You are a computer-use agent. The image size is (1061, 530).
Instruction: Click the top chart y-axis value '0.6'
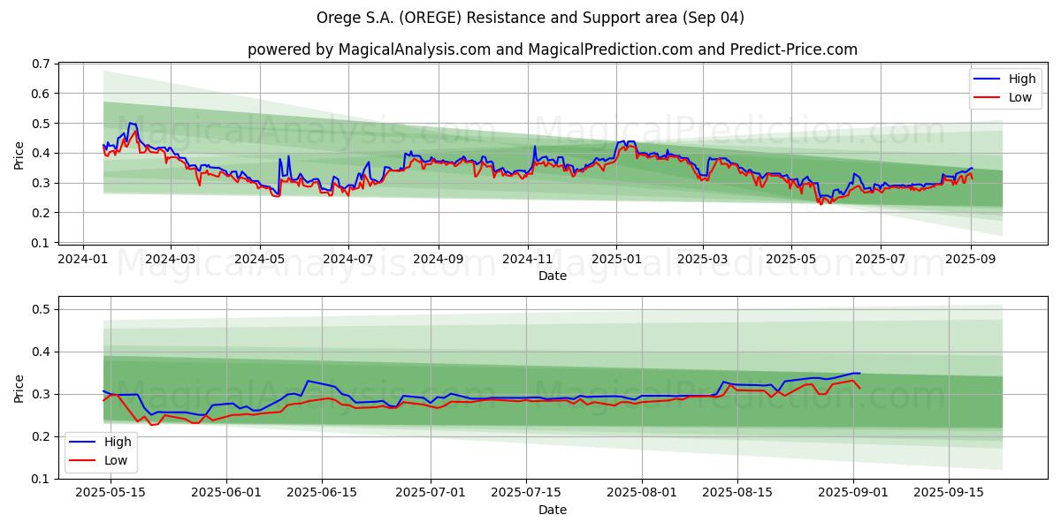(42, 94)
